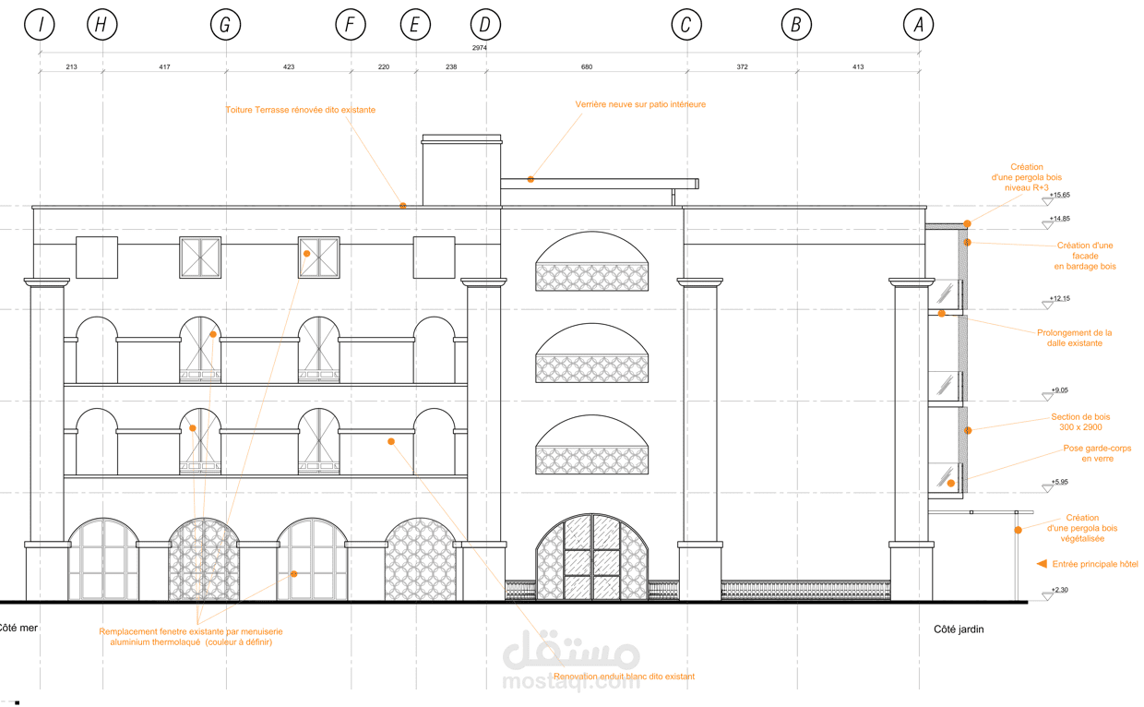
Task: Click the +9.05 level label
Action: (1059, 390)
